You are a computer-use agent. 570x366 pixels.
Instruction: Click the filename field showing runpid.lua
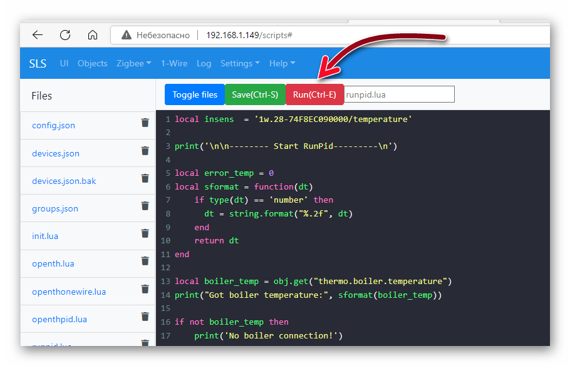point(399,94)
